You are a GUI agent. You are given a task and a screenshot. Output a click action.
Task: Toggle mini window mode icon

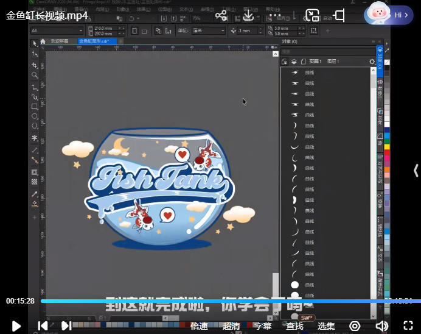pyautogui.click(x=339, y=15)
